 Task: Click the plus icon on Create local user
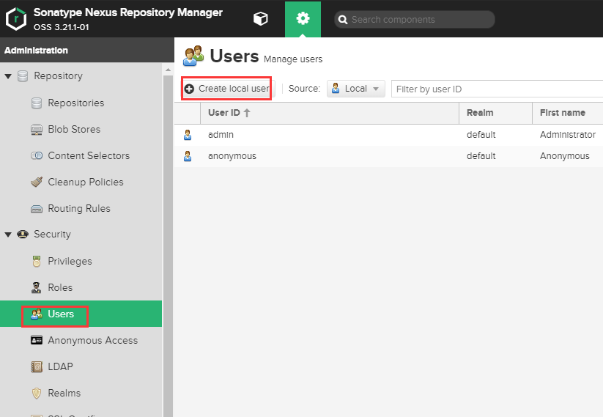(x=189, y=89)
